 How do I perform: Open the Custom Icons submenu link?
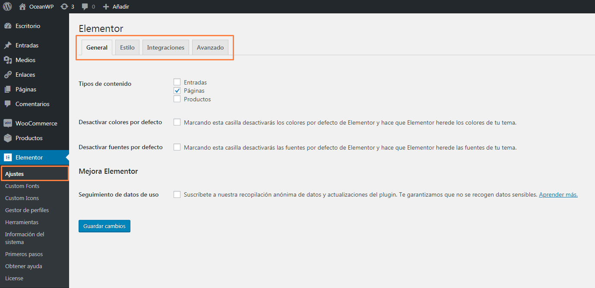pyautogui.click(x=22, y=198)
